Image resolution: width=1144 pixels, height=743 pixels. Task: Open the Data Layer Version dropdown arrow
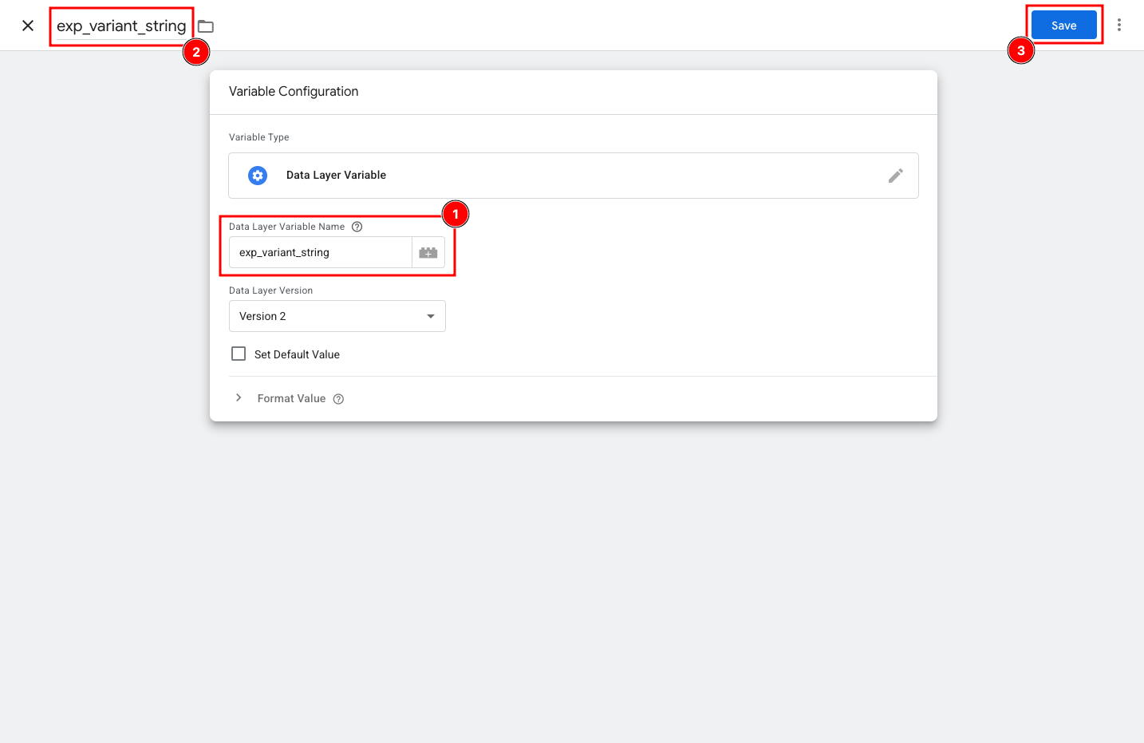431,316
